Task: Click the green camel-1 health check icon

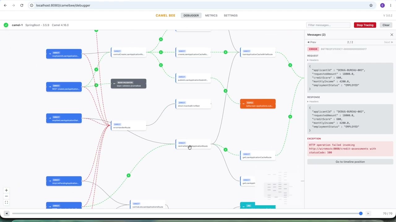Action: 6,25
